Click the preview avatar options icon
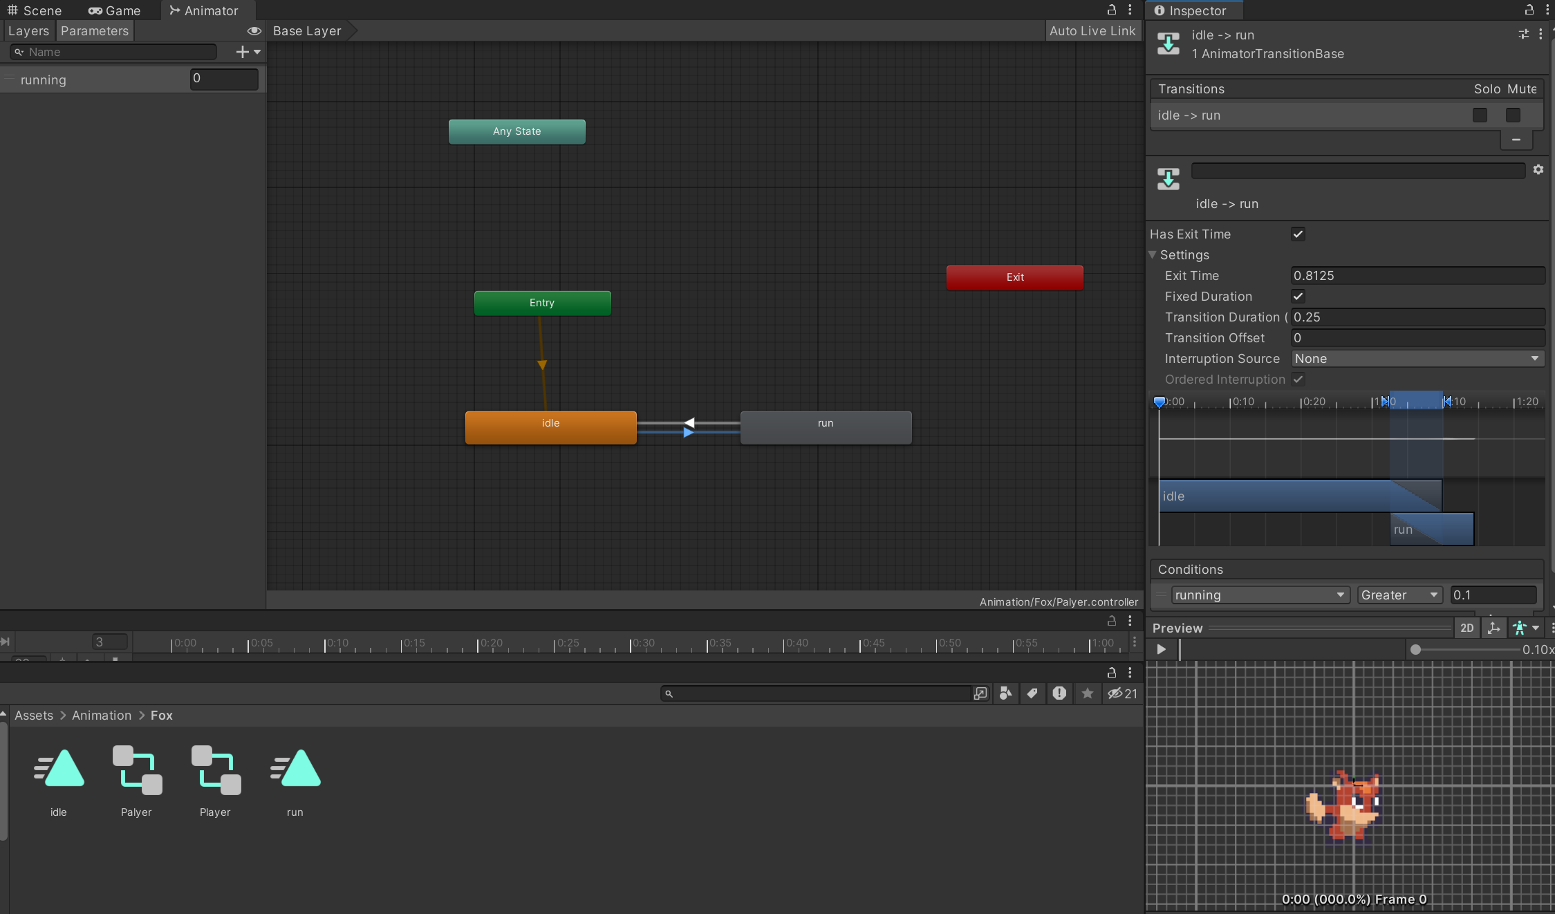This screenshot has width=1555, height=914. [1520, 628]
